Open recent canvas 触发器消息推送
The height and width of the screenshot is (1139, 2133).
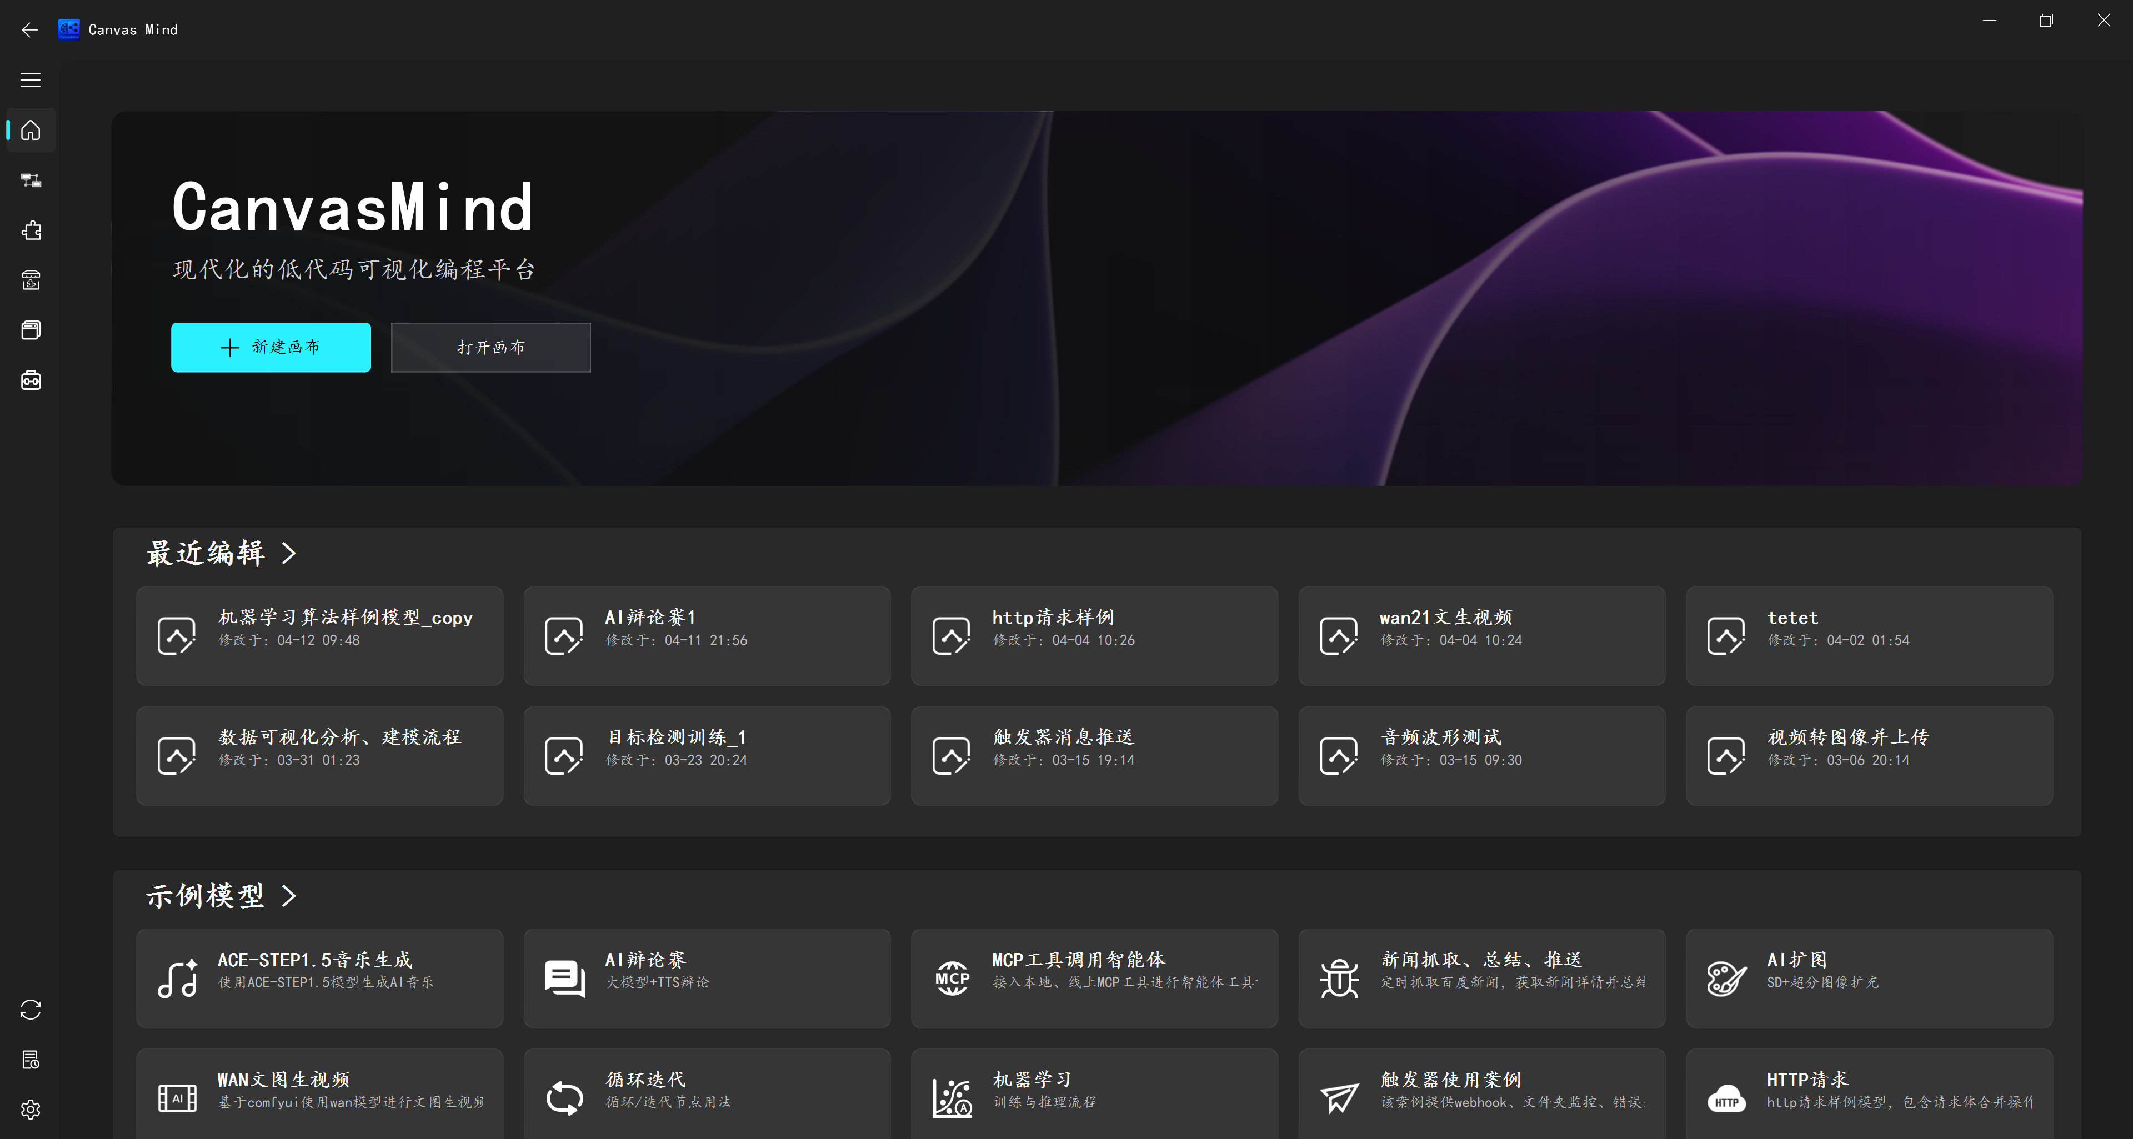1095,756
